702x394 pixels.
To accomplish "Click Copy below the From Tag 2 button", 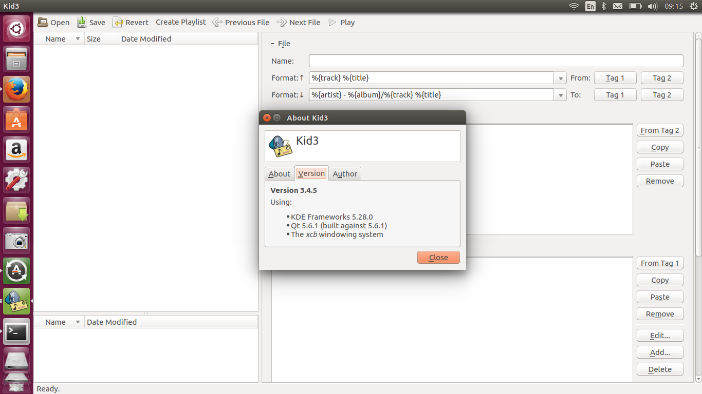I will coord(660,147).
